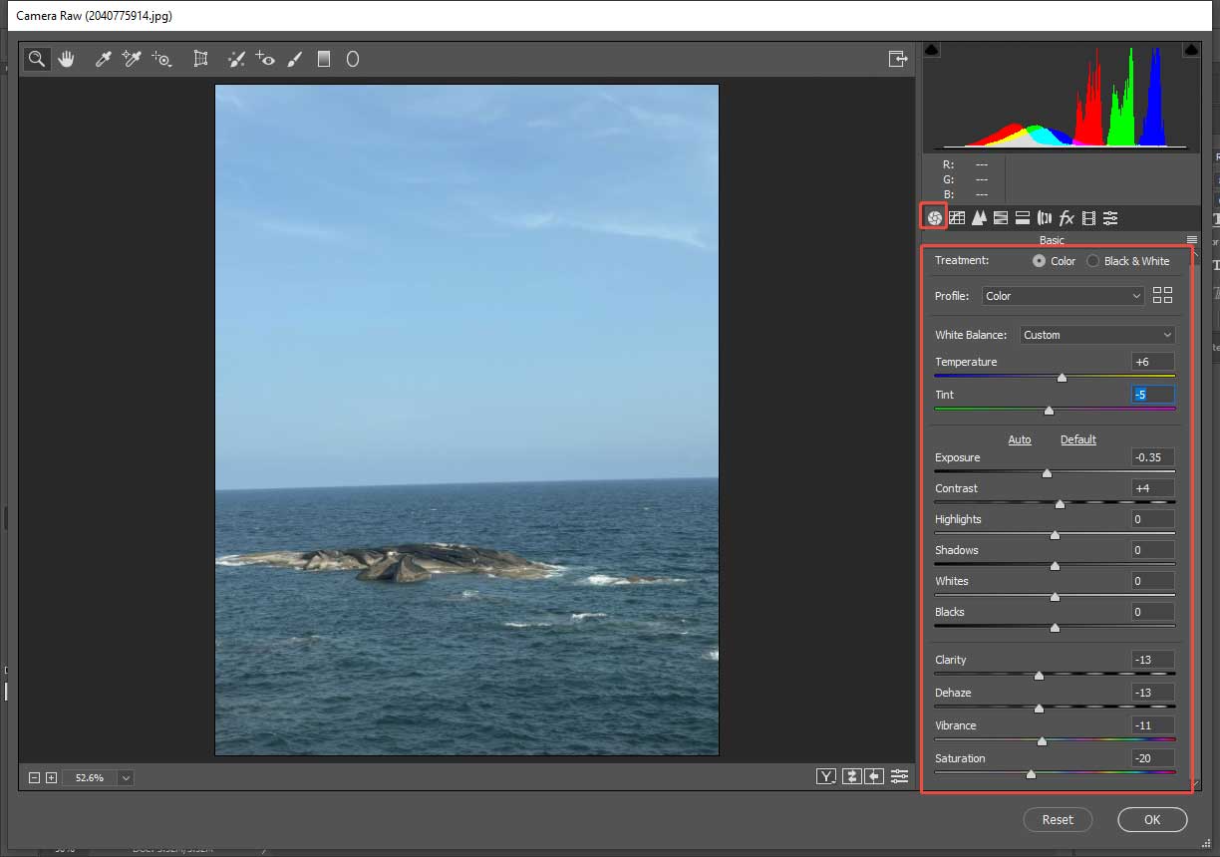
Task: Select the Spot Removal tool
Action: 235,59
